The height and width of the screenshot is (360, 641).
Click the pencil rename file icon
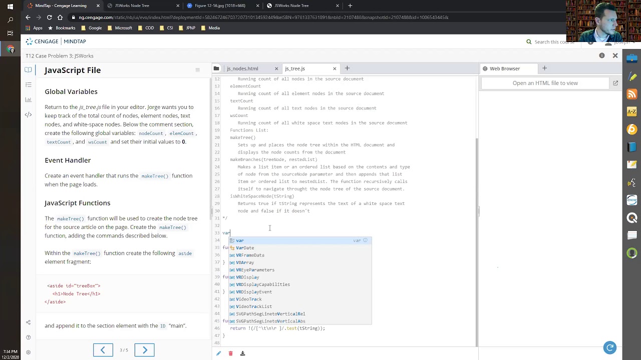(218, 353)
